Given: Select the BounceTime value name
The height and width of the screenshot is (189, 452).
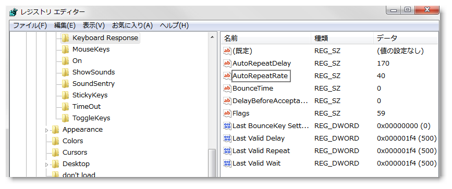Looking at the screenshot, I should coord(253,88).
